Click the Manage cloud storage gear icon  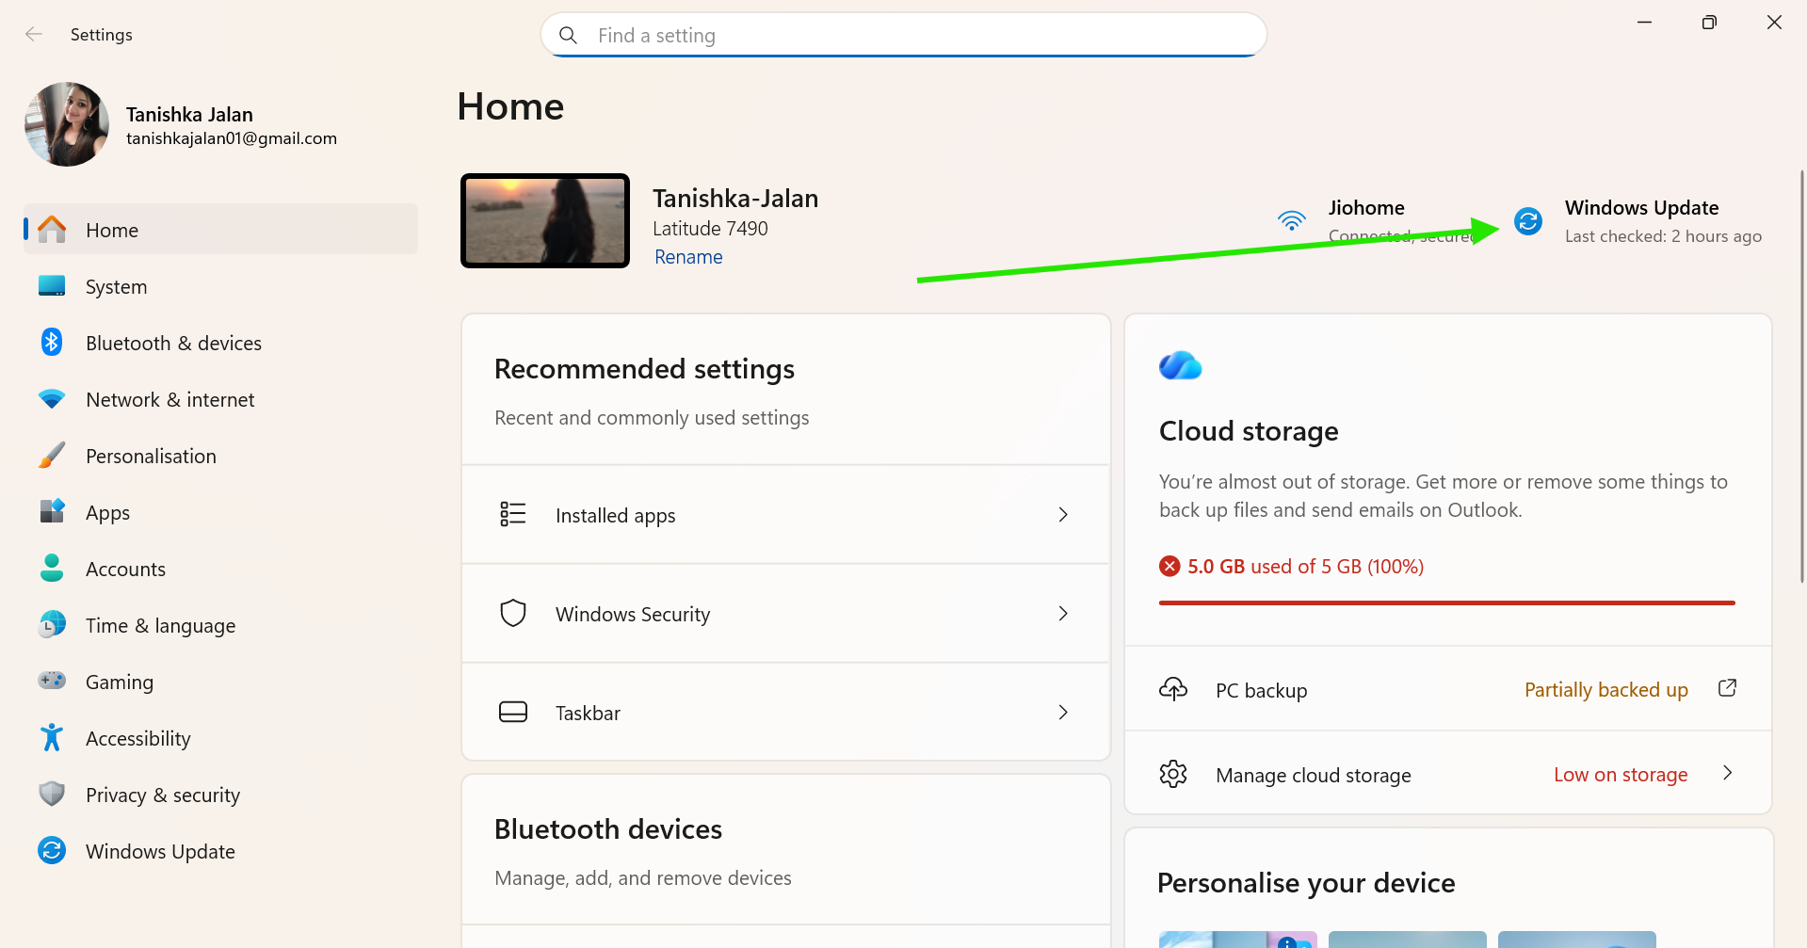pos(1173,774)
